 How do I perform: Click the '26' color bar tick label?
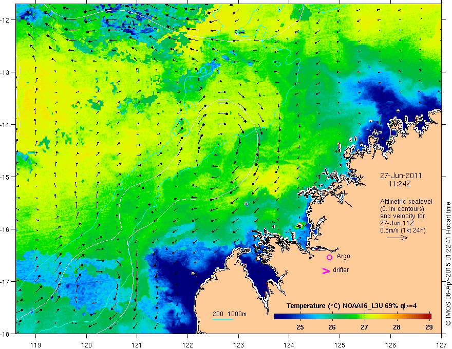pos(332,327)
